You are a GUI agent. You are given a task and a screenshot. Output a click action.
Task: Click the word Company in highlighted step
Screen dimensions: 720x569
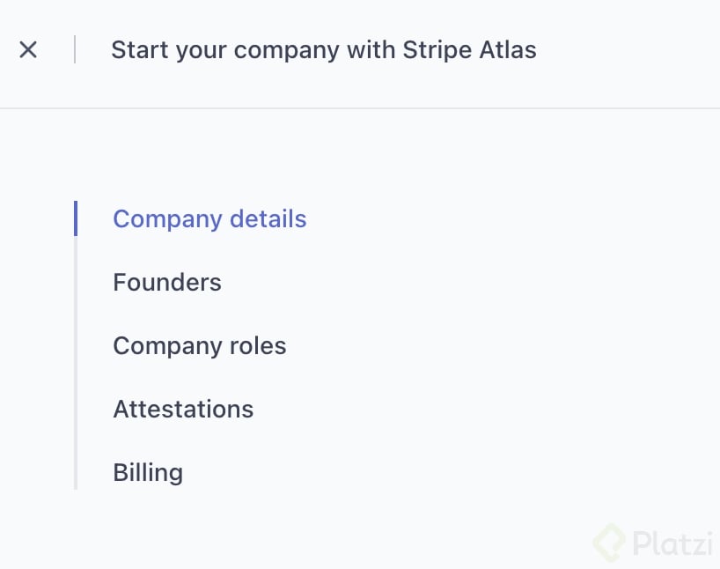pos(167,219)
